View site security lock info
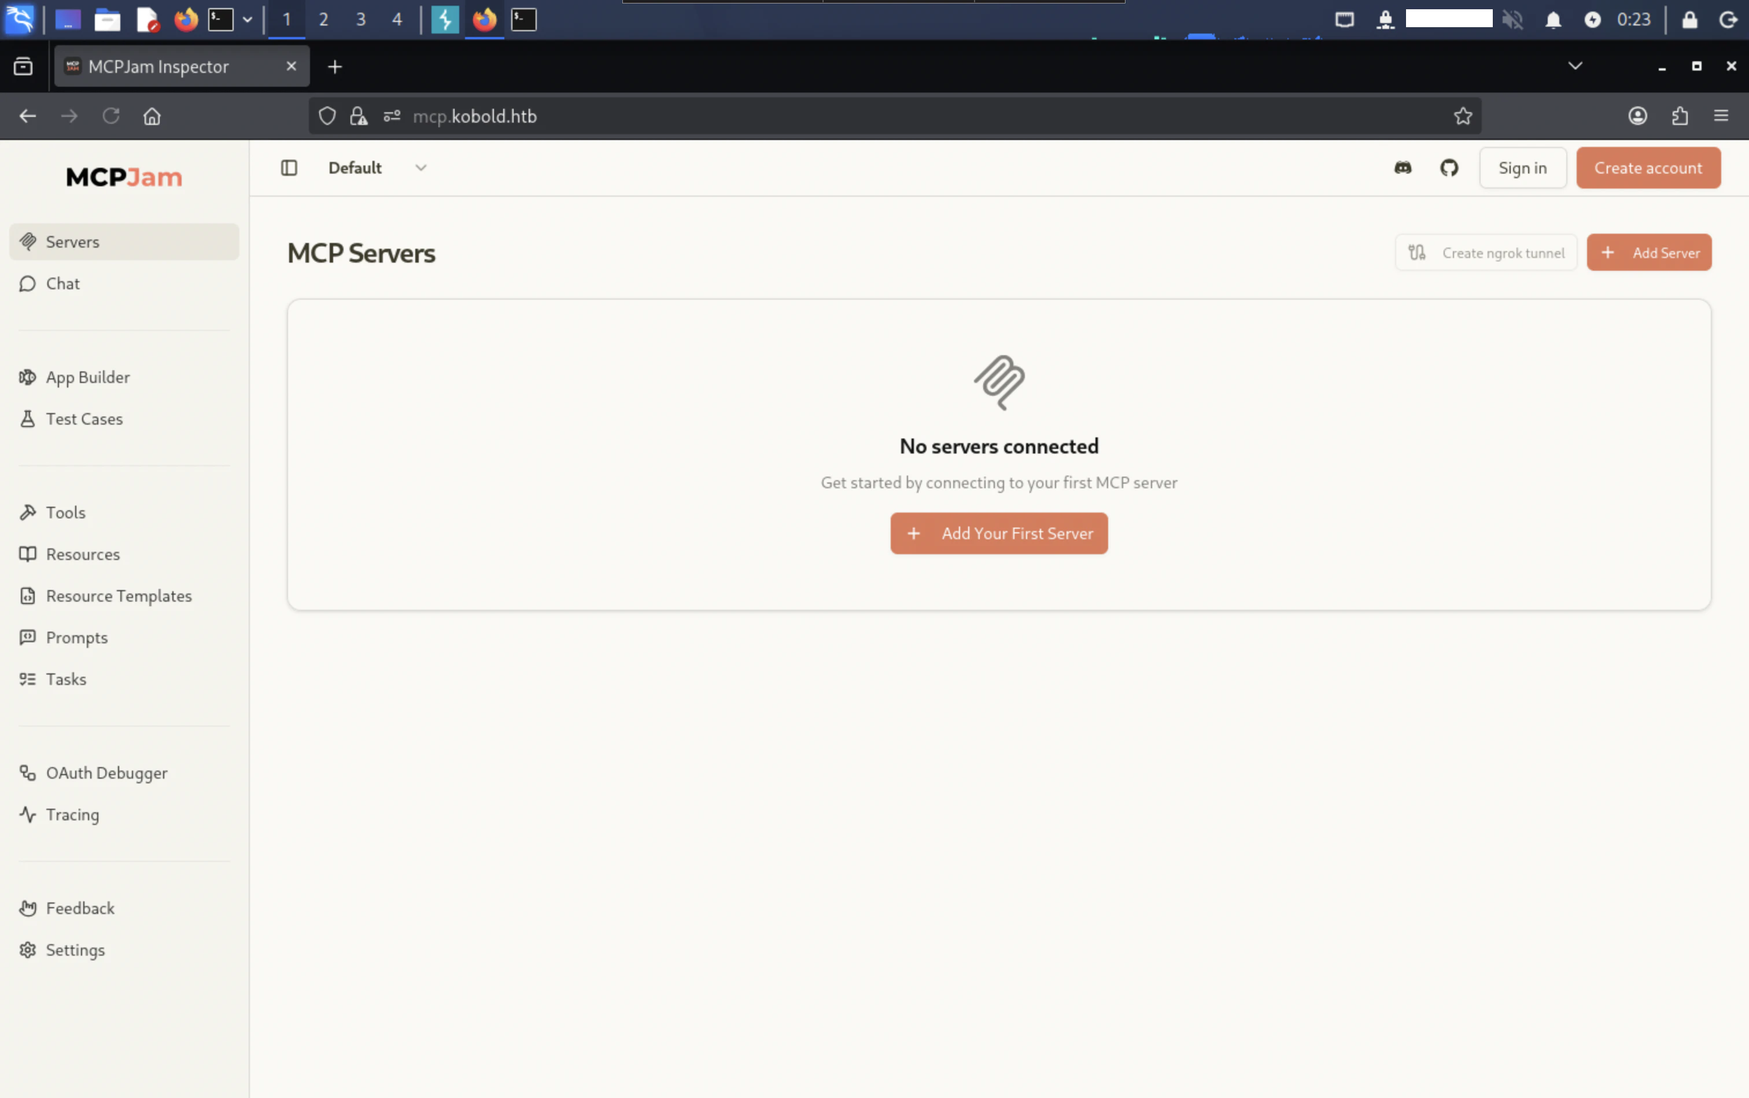The image size is (1749, 1098). tap(359, 116)
